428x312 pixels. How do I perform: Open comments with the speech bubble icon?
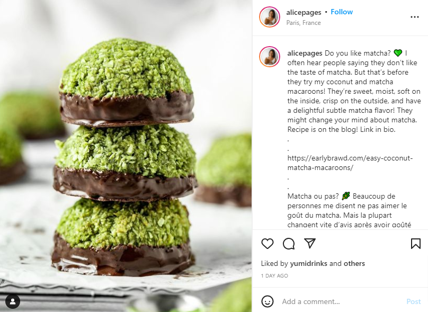[x=289, y=244]
